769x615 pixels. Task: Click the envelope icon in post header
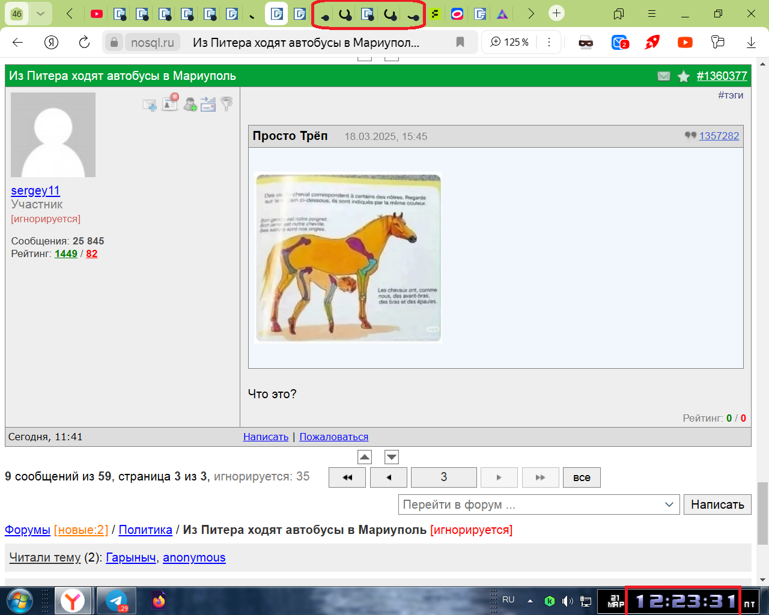pos(664,76)
